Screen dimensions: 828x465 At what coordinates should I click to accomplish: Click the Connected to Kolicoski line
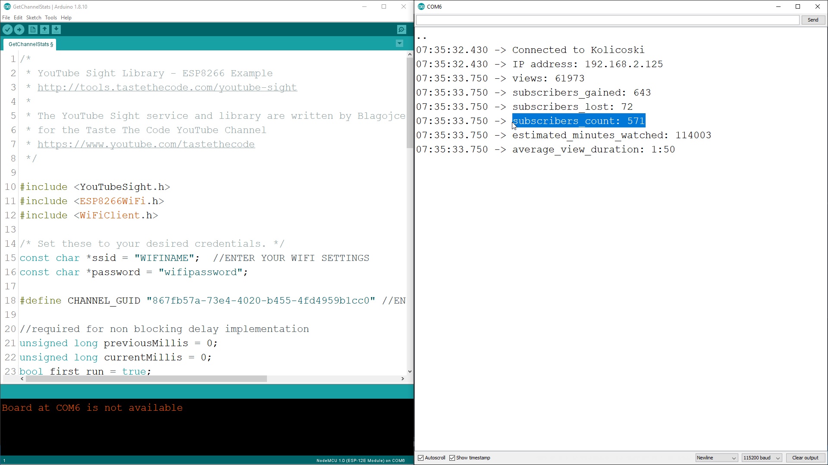click(x=578, y=50)
